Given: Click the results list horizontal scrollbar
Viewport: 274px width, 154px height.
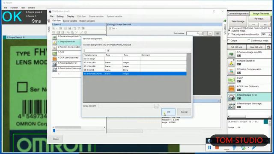Looking at the screenshot, I should pyautogui.click(x=249, y=116).
